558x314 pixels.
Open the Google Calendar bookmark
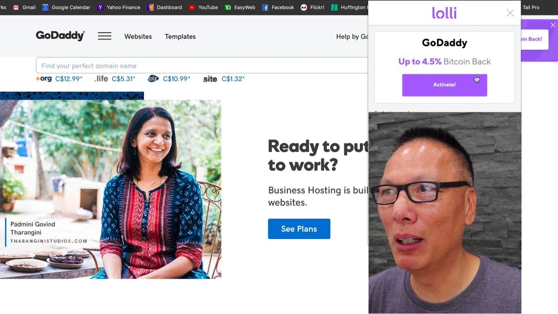(x=66, y=7)
